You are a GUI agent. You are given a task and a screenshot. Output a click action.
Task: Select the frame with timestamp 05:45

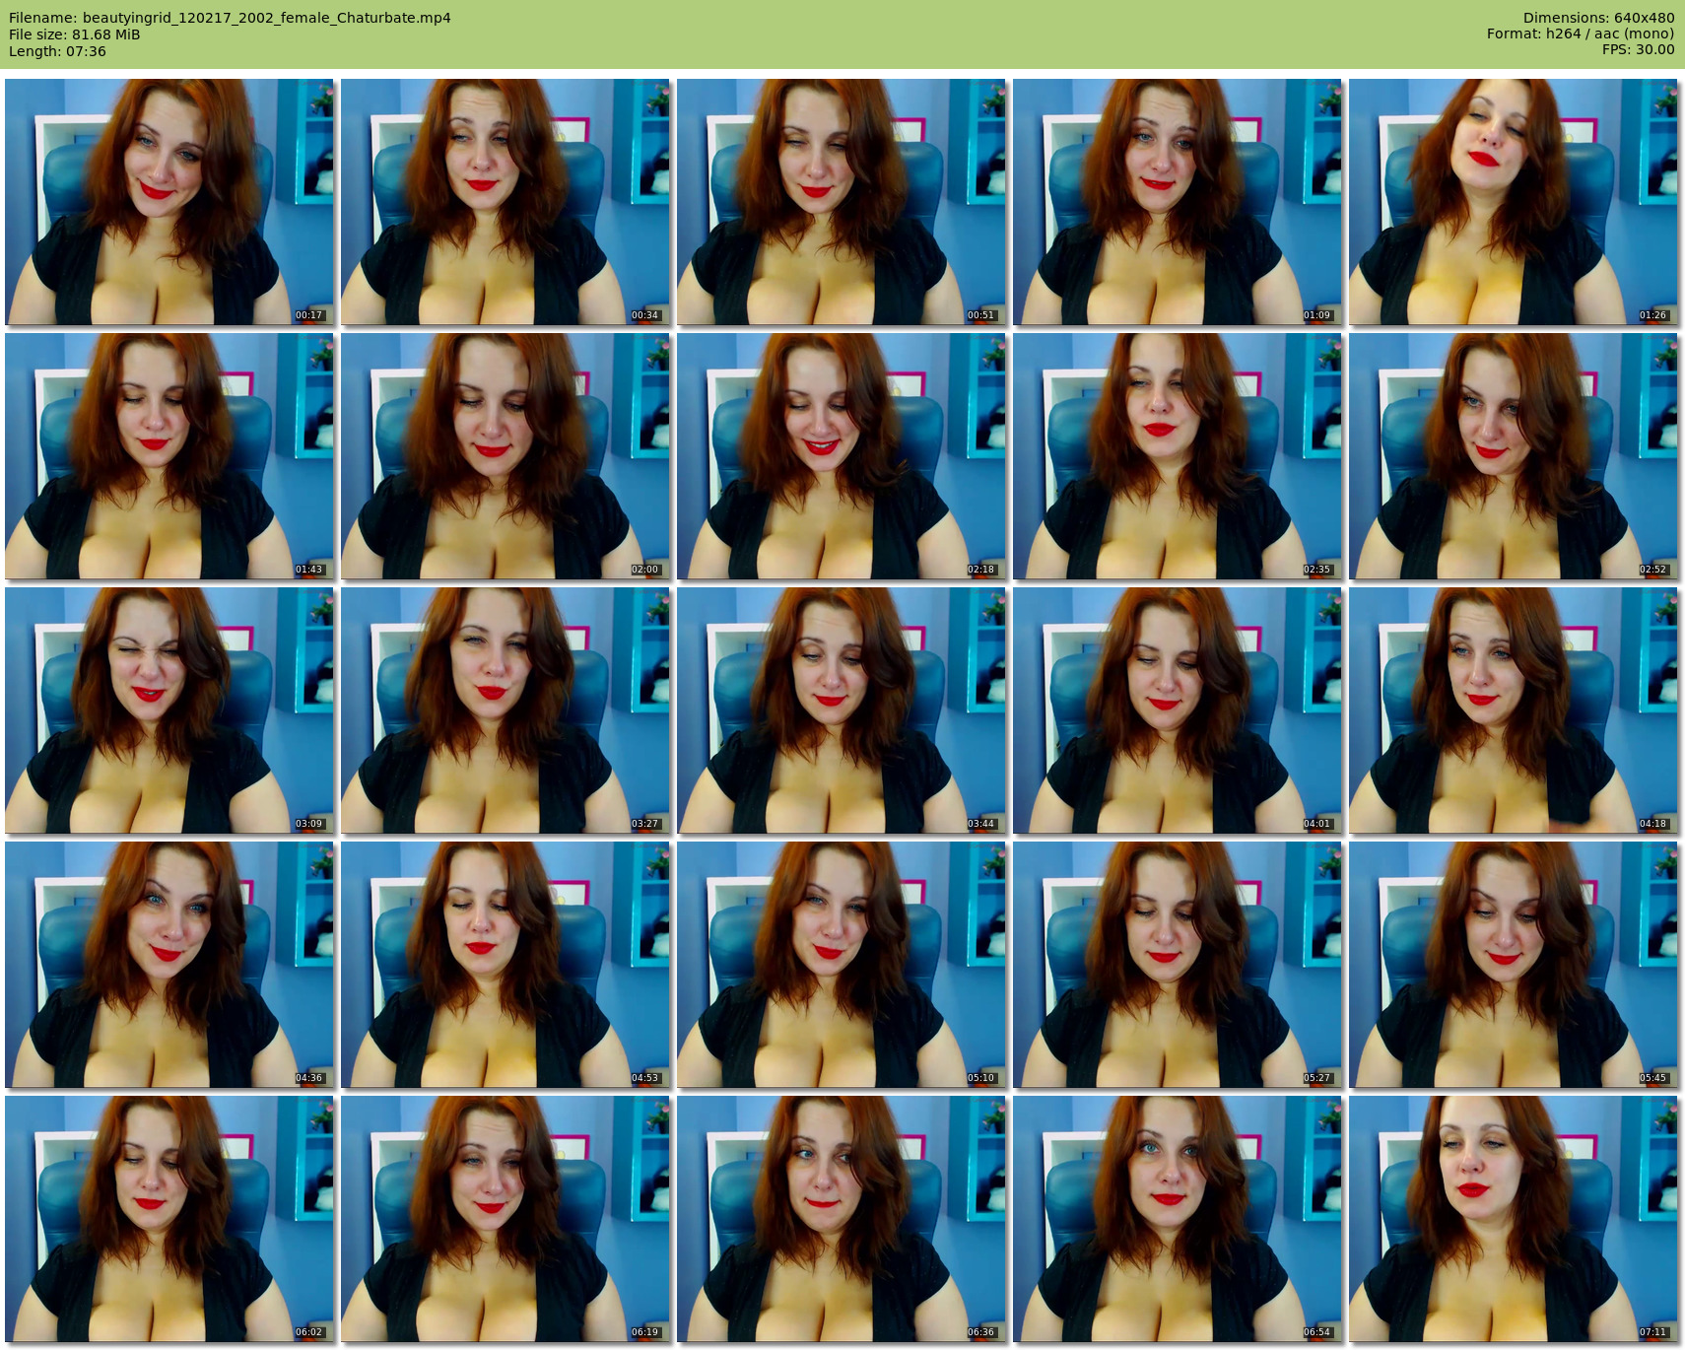pos(1514,965)
